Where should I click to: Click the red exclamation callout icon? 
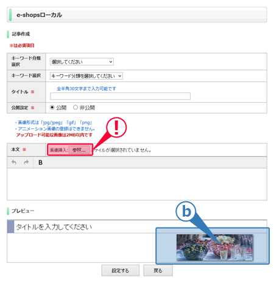pyautogui.click(x=116, y=127)
